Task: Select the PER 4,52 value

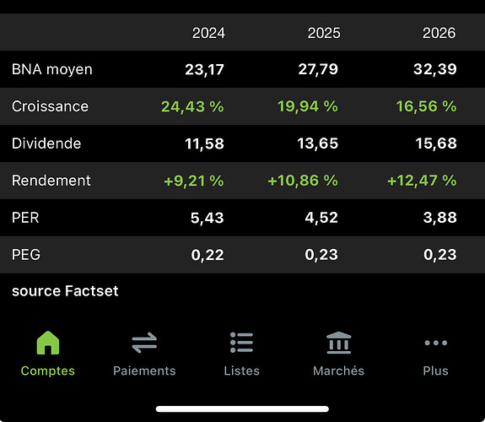Action: [321, 218]
